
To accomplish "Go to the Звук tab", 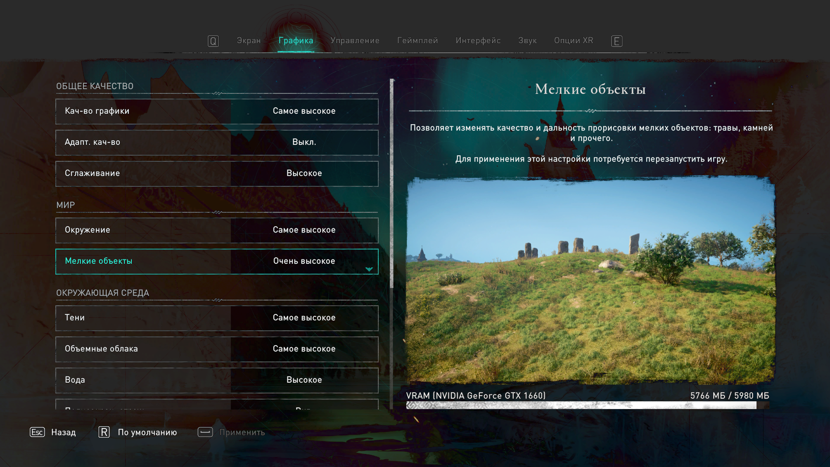I will [527, 41].
